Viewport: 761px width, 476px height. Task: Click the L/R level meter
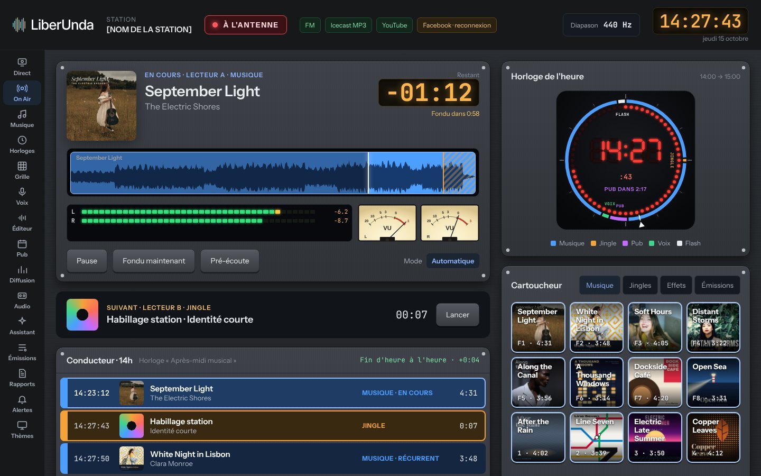click(209, 223)
